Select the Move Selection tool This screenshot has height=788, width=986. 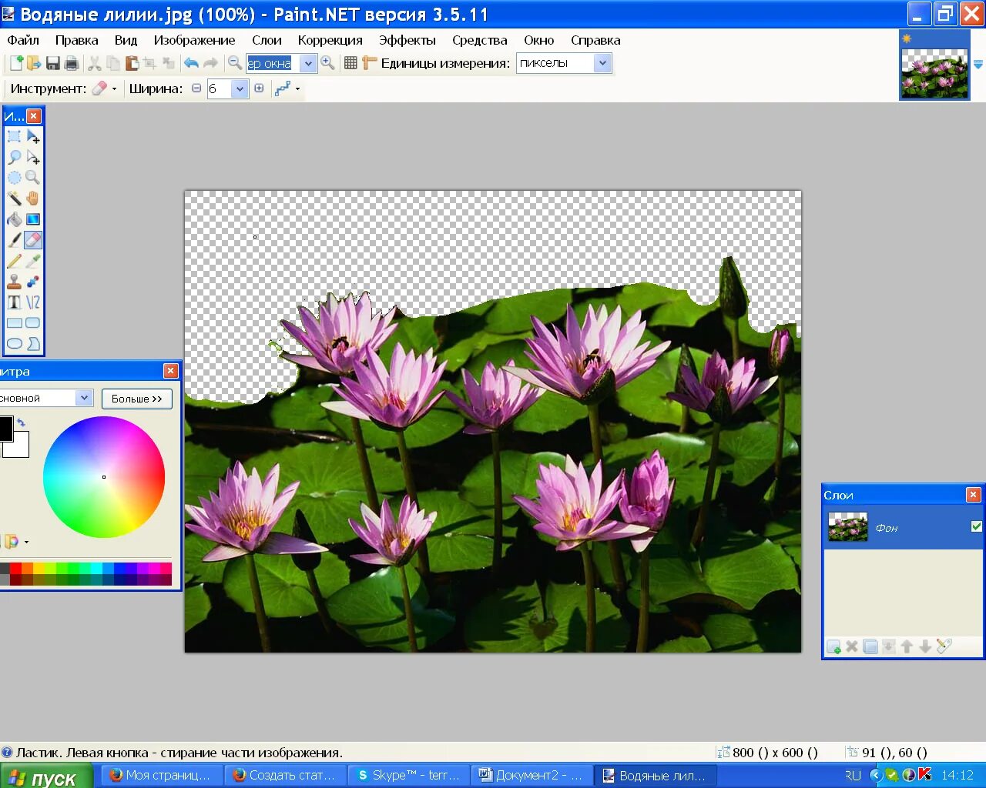pyautogui.click(x=33, y=157)
